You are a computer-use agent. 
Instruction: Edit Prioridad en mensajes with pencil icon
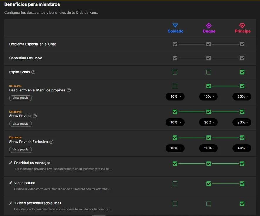click(11, 163)
